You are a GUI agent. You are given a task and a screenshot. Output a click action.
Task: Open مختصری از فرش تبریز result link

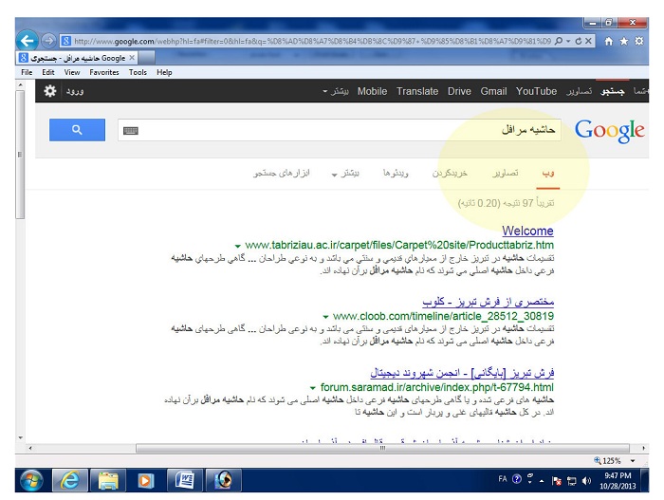[x=489, y=302]
